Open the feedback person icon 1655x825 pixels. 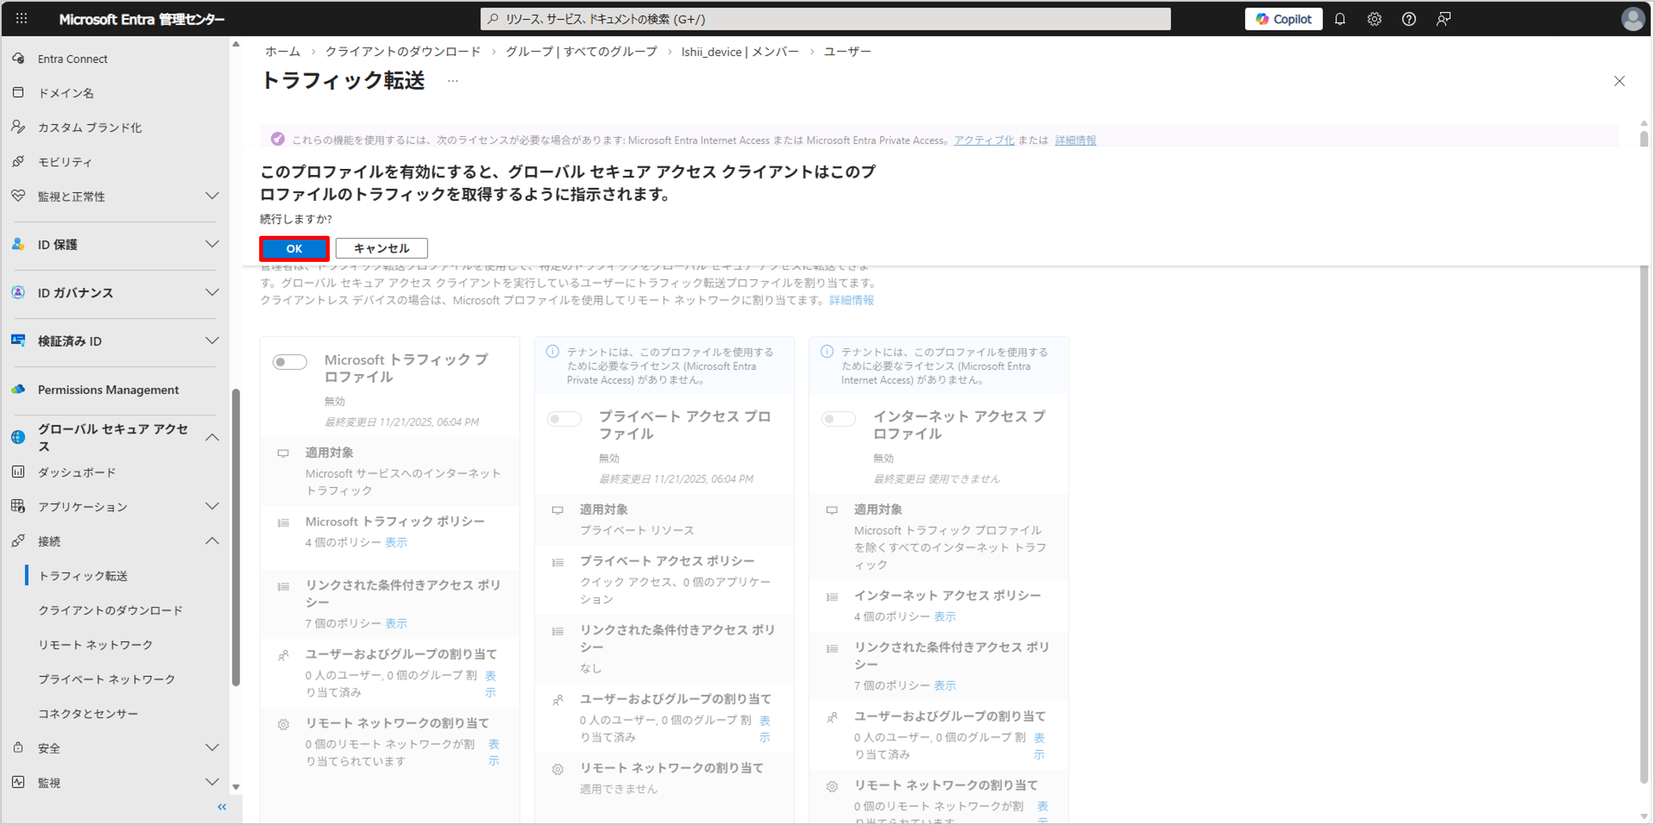point(1443,19)
